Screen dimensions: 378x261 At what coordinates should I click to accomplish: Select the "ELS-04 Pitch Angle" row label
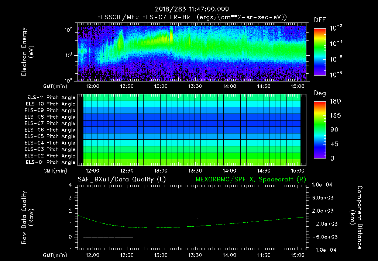[50, 143]
